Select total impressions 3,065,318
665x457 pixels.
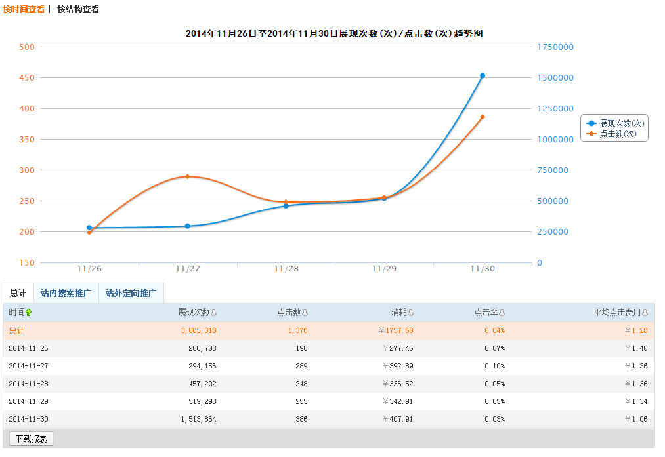click(x=198, y=331)
